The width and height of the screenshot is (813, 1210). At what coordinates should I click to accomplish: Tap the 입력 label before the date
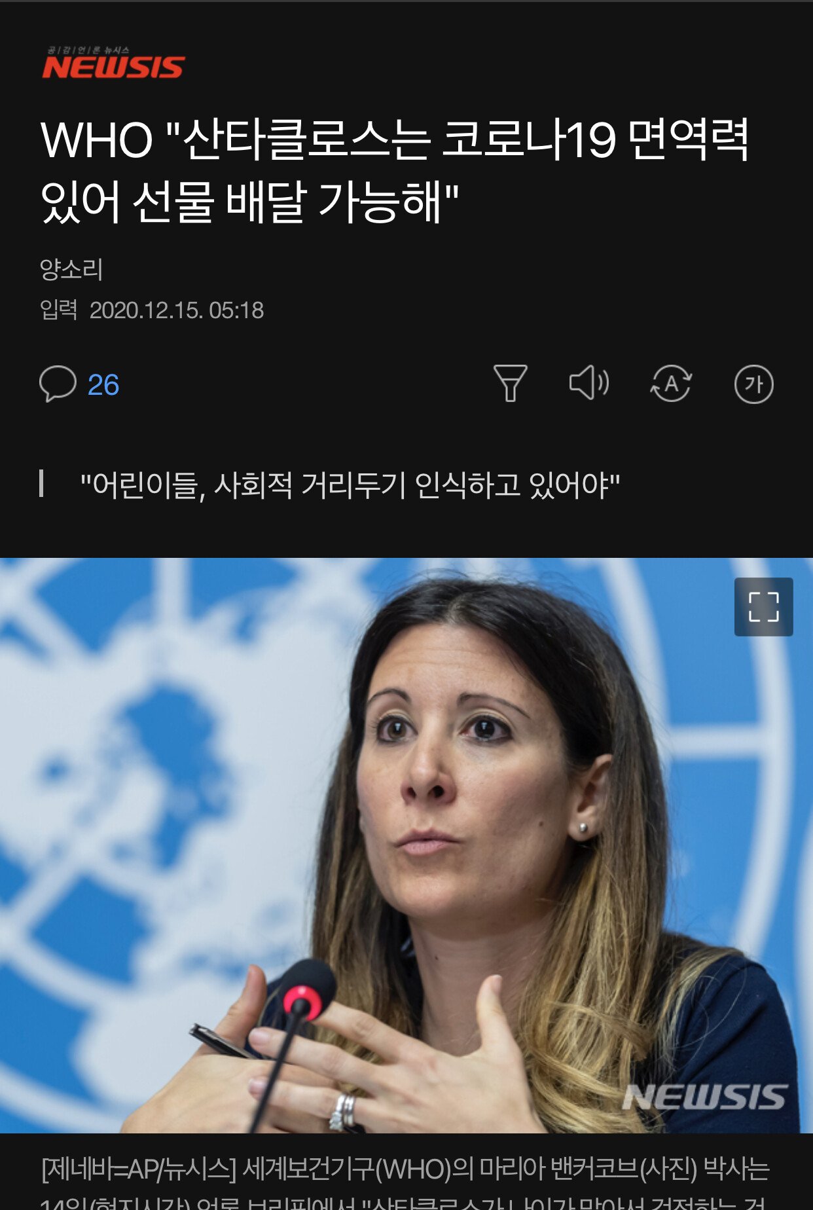59,310
